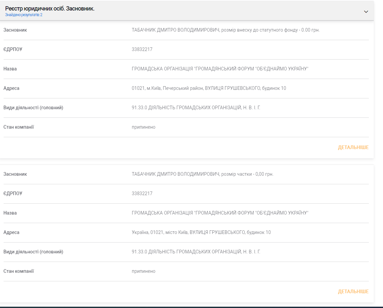
Task: Collapse the 'Реєстр юридичних осіб. Засновник.' chevron
Action: (366, 12)
